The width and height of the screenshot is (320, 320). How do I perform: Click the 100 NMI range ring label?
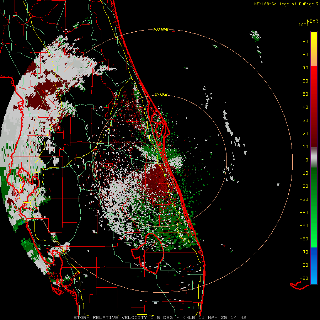click(161, 30)
